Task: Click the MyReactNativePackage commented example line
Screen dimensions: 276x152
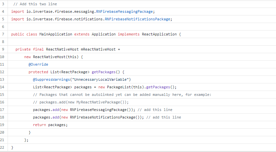Action: click(x=81, y=102)
